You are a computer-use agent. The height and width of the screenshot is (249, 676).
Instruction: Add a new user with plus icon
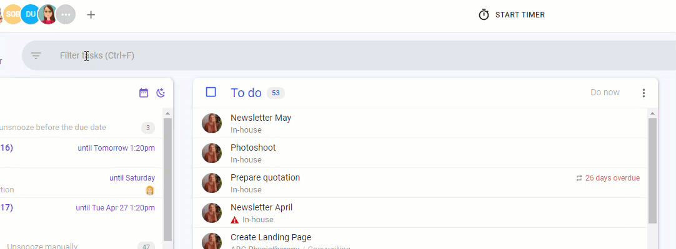click(x=91, y=14)
